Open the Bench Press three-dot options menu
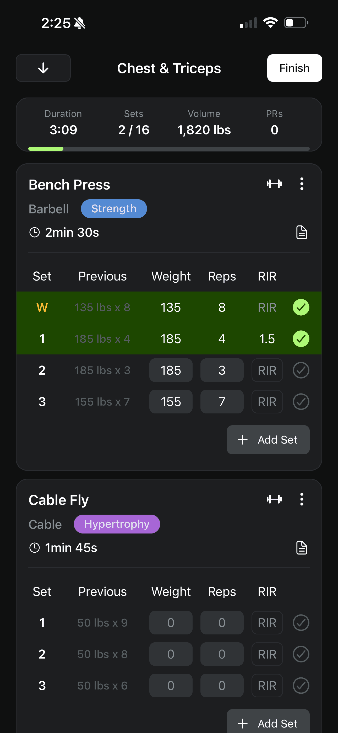338x733 pixels. (302, 184)
